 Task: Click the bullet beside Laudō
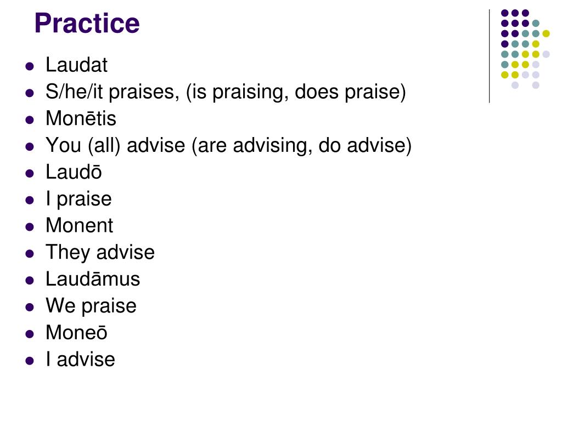(30, 173)
